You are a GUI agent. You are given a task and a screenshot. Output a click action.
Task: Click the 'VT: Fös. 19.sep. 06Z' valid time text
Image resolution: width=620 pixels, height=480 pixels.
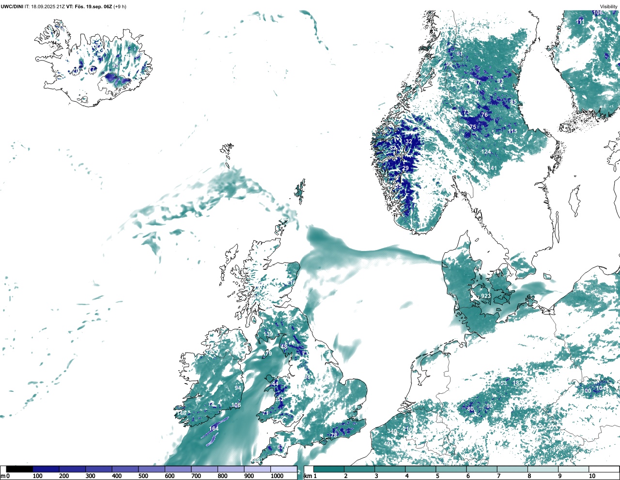[89, 7]
